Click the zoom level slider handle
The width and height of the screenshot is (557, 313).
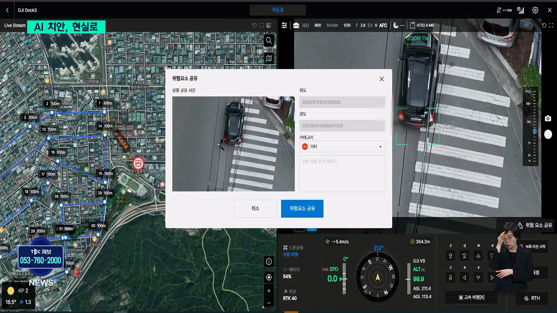(x=535, y=131)
